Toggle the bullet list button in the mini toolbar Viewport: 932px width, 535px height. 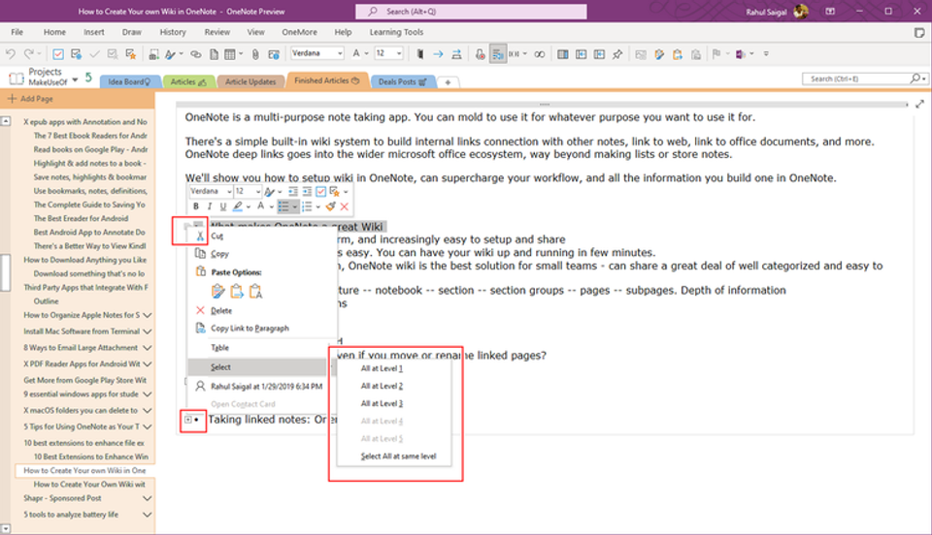pos(284,206)
